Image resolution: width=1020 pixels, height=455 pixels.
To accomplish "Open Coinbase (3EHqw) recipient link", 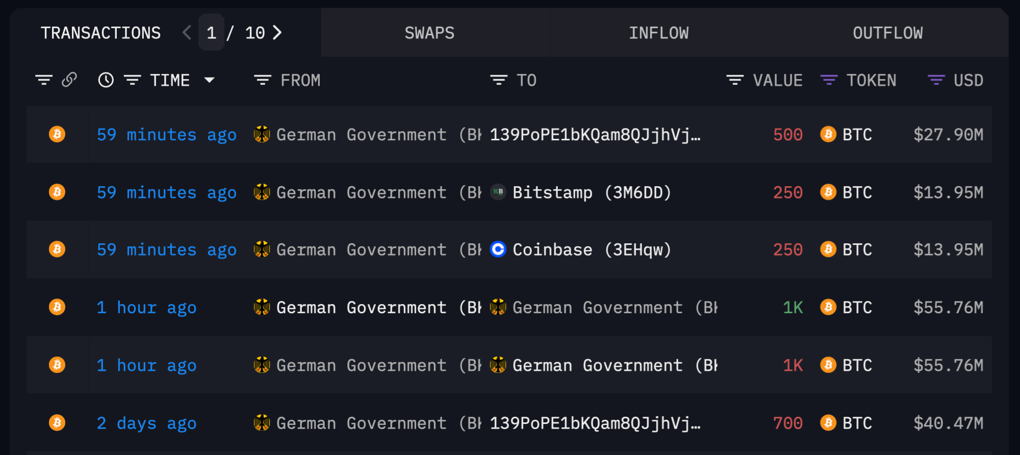I will [592, 249].
